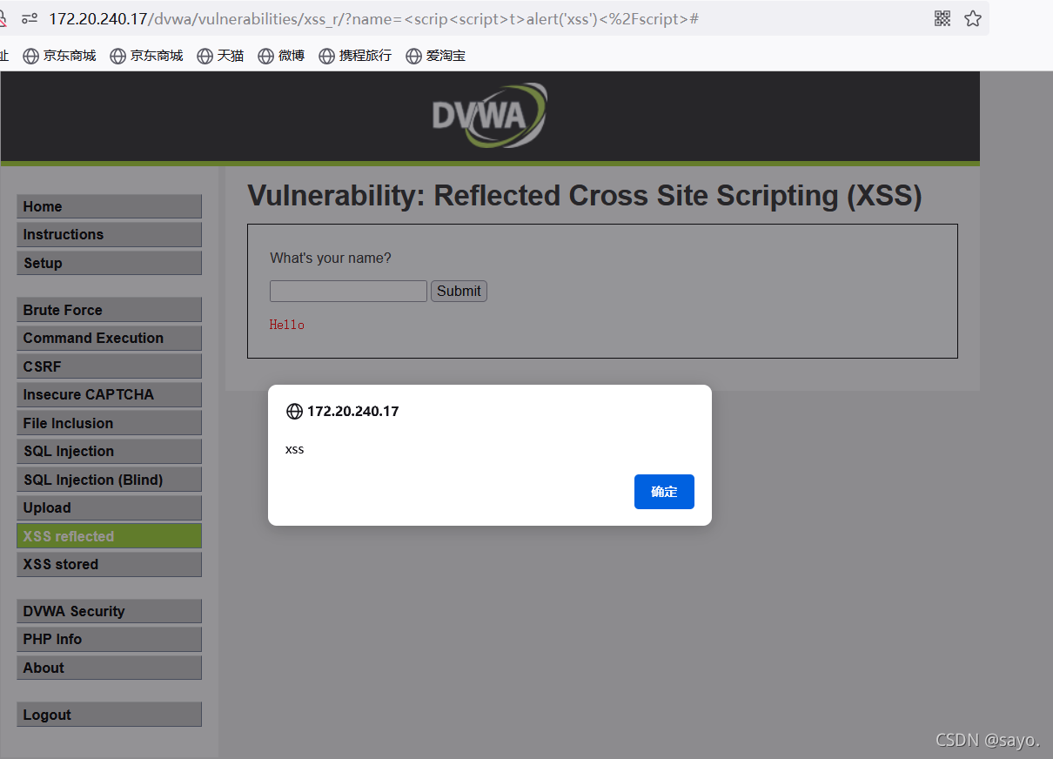Open the 微博 bookmark
Image resolution: width=1053 pixels, height=759 pixels.
click(281, 56)
